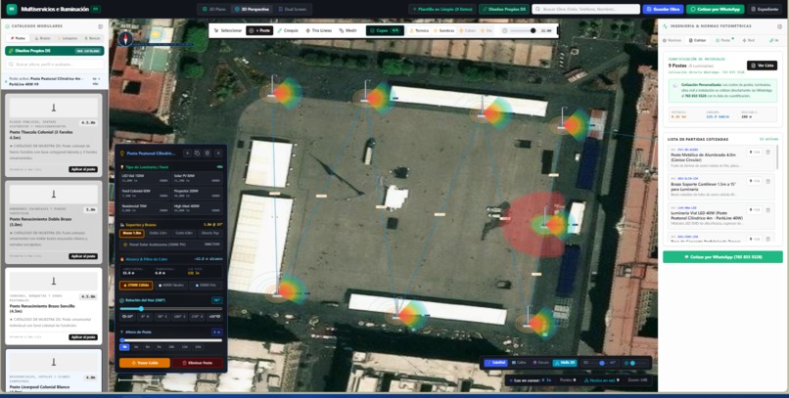This screenshot has width=789, height=398.
Task: Click the green Cotizar por WhatsApp (765 833 5528) button
Action: pos(722,257)
